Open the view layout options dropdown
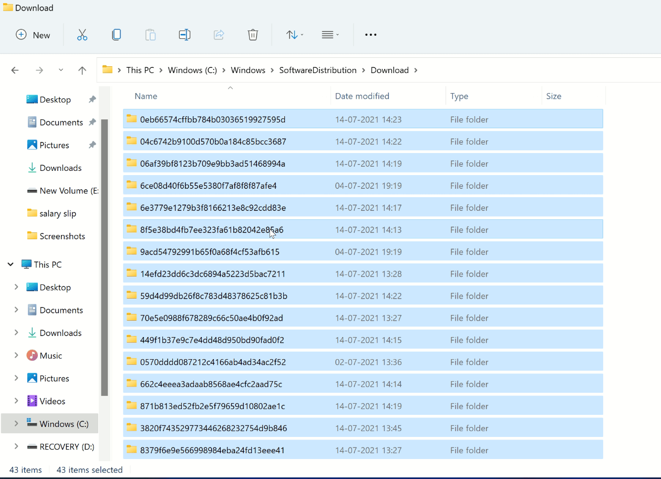The image size is (661, 479). [330, 35]
